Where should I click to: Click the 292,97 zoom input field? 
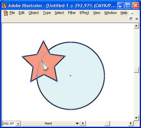click(9, 123)
